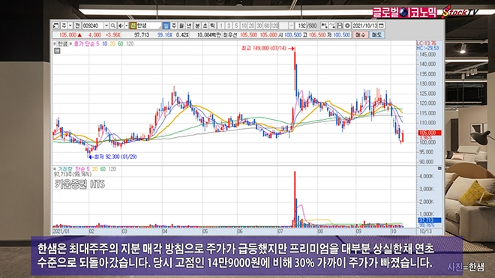Switch to the weekly (주) period toggle

pos(174,25)
